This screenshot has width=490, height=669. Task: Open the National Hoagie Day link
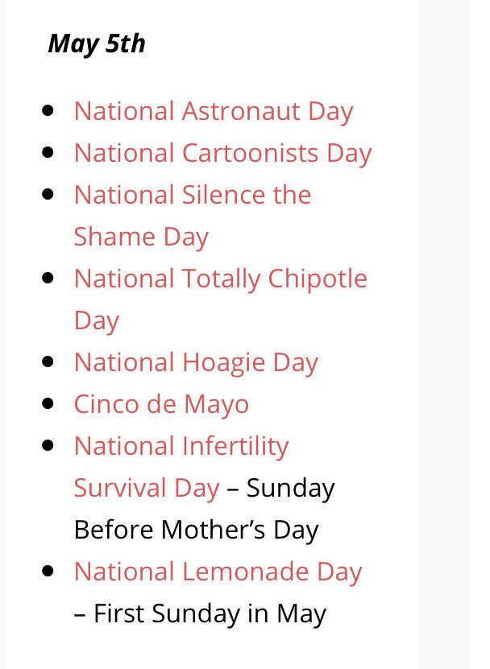(x=196, y=362)
